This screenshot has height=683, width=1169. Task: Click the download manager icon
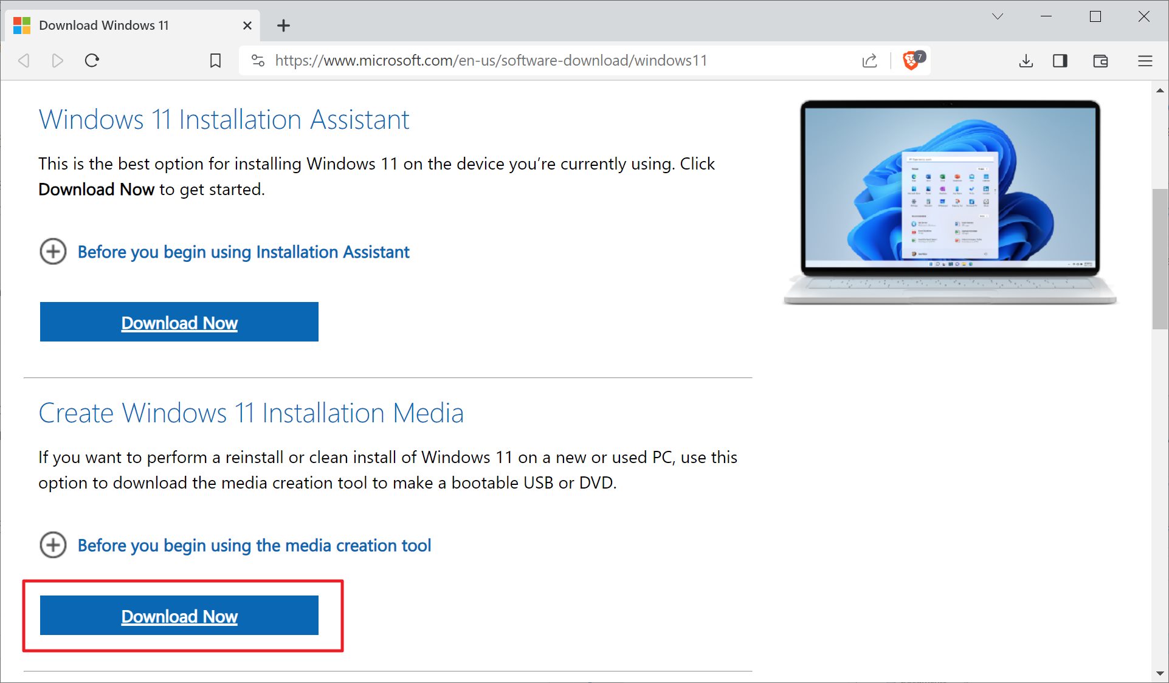1027,61
